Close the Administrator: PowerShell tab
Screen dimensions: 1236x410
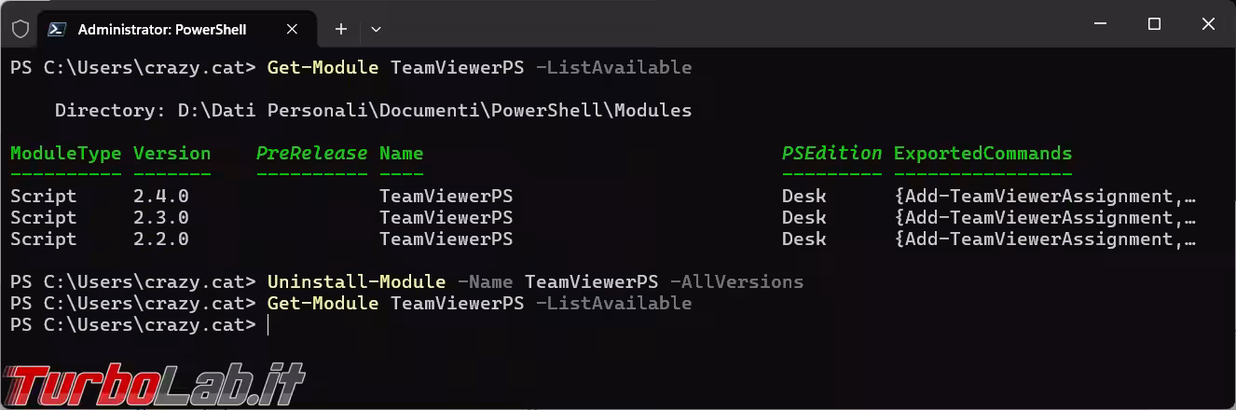click(292, 29)
